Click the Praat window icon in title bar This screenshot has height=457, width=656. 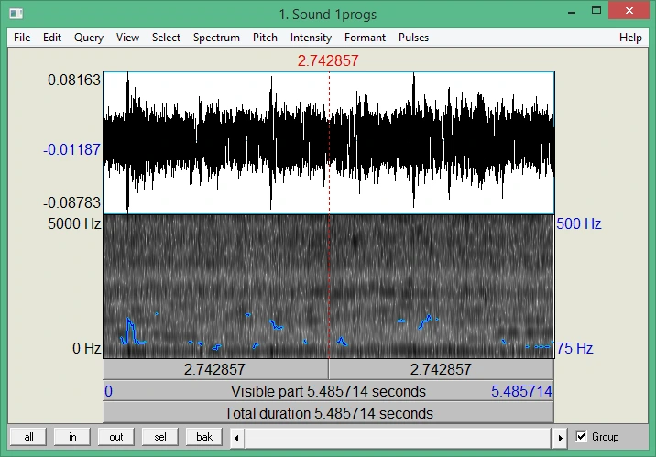(16, 14)
